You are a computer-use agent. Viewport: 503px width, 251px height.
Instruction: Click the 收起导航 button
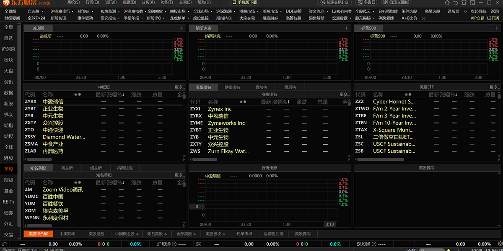click(478, 11)
